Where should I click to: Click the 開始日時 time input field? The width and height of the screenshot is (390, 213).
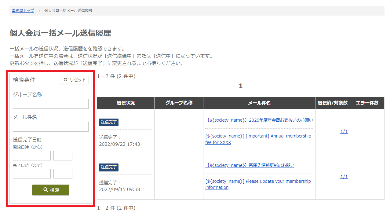(63, 156)
